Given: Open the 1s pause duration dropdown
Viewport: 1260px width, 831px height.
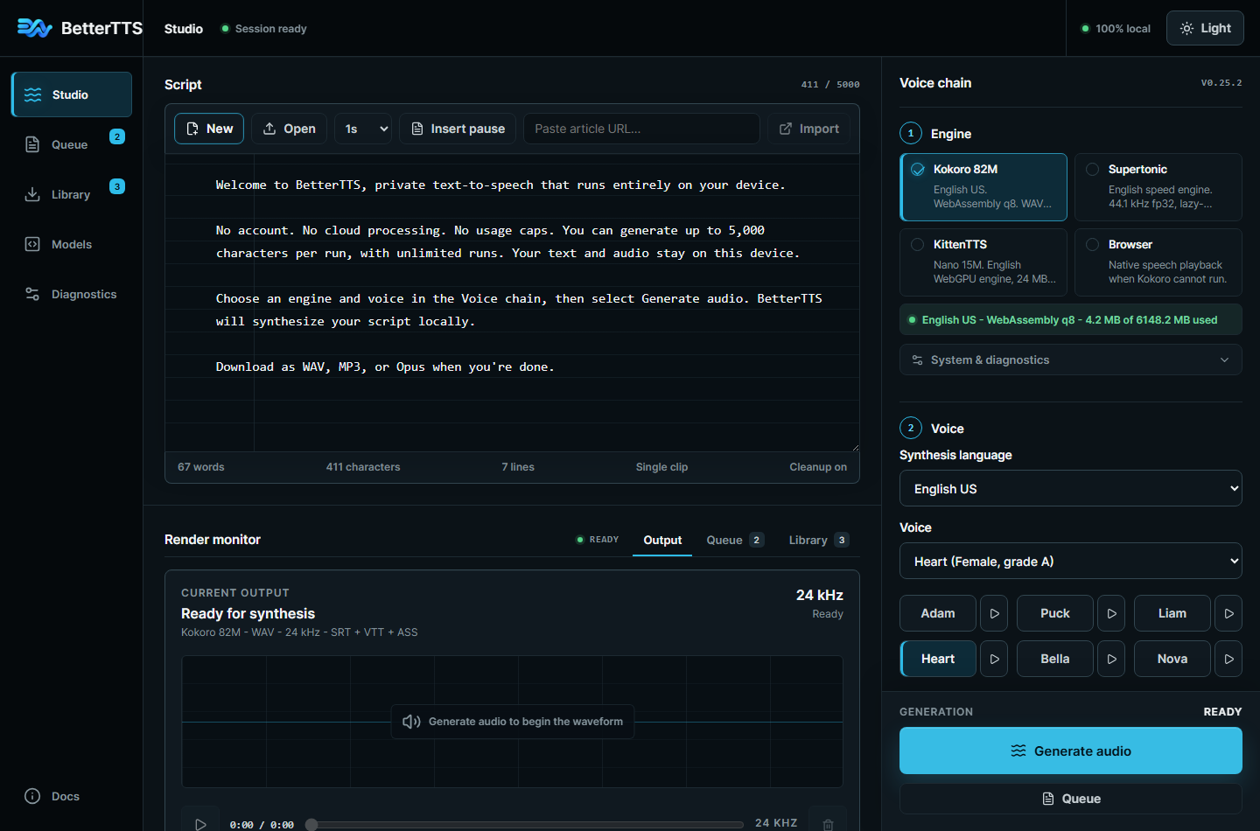Looking at the screenshot, I should tap(363, 129).
